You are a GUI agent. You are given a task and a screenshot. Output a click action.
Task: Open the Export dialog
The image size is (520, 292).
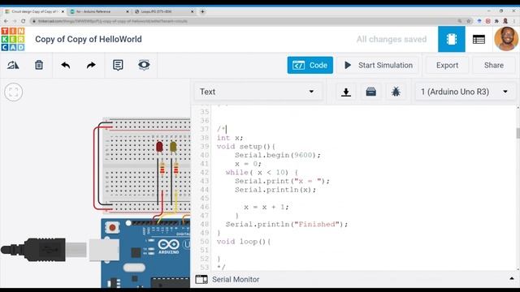[x=447, y=65]
